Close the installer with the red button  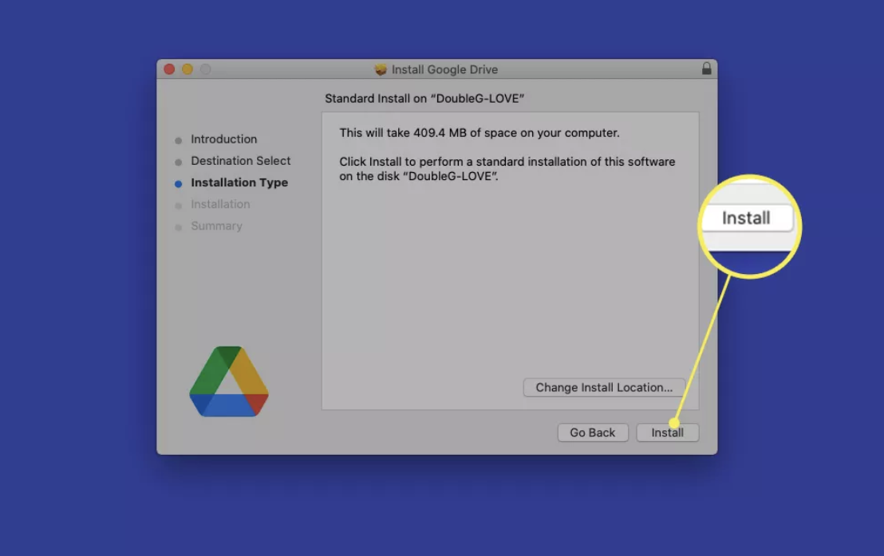pos(169,69)
